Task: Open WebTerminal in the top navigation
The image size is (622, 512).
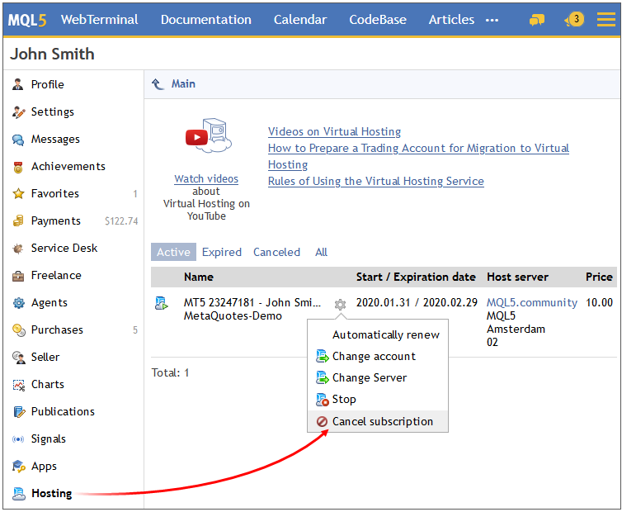Action: [x=99, y=20]
